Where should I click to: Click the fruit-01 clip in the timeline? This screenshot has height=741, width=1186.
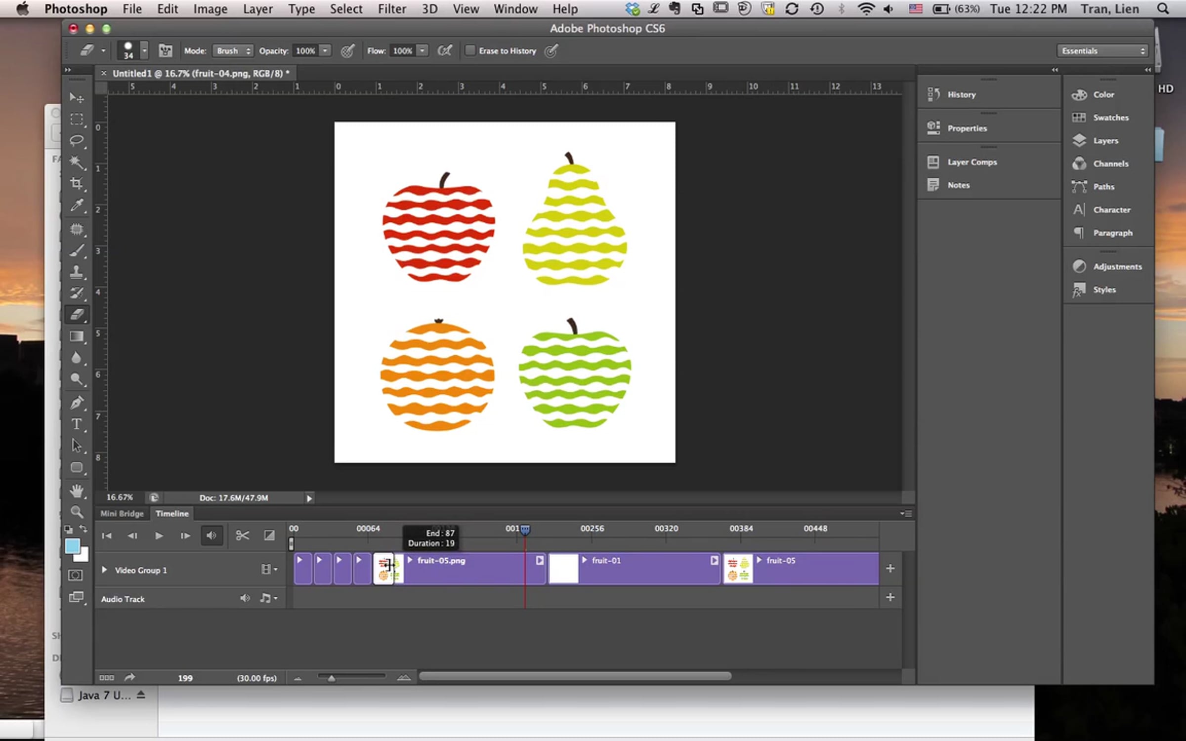tap(634, 569)
